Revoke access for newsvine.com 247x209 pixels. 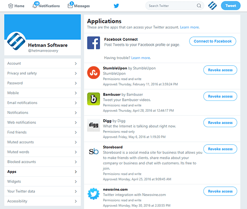pos(220,191)
